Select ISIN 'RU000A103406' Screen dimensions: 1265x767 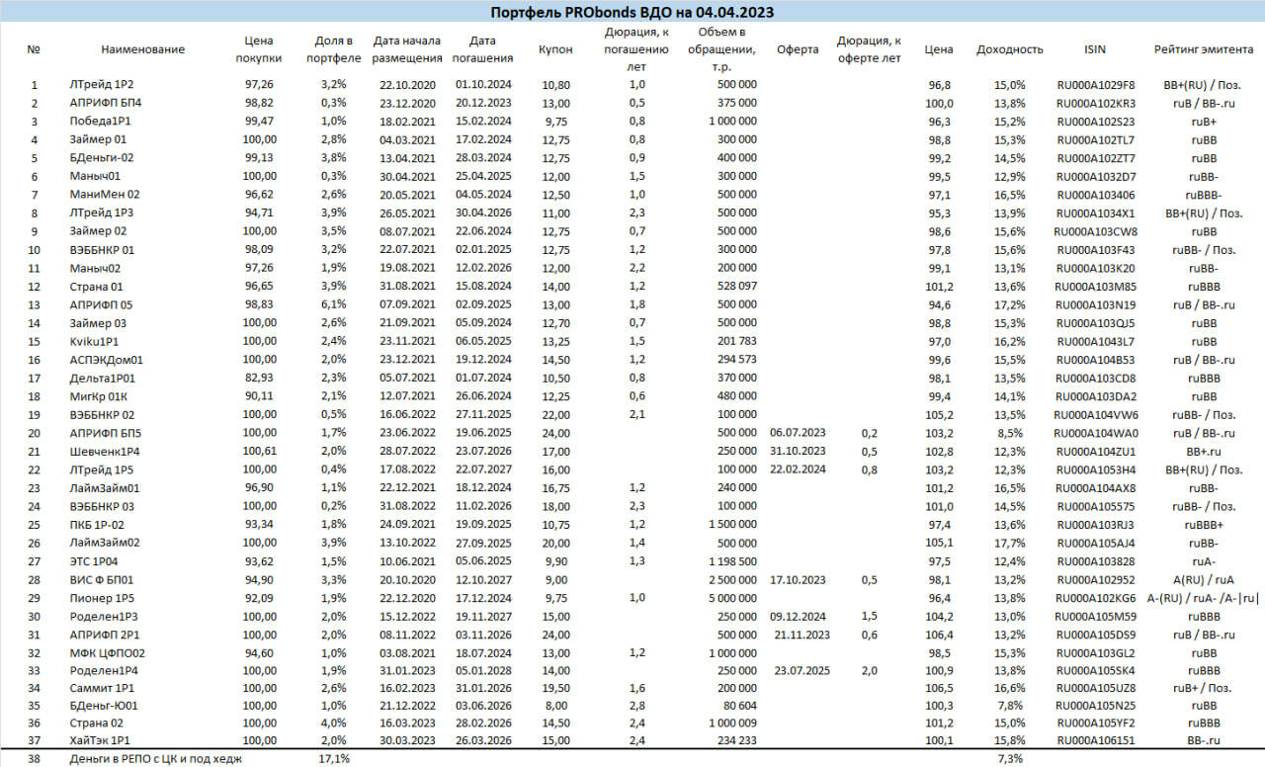pyautogui.click(x=1095, y=194)
